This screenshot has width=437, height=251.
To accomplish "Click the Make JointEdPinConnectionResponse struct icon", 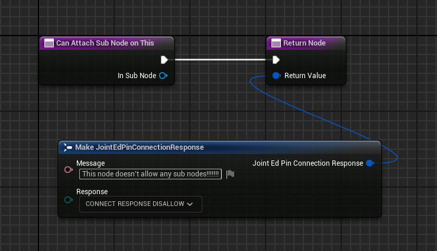I will coord(68,147).
